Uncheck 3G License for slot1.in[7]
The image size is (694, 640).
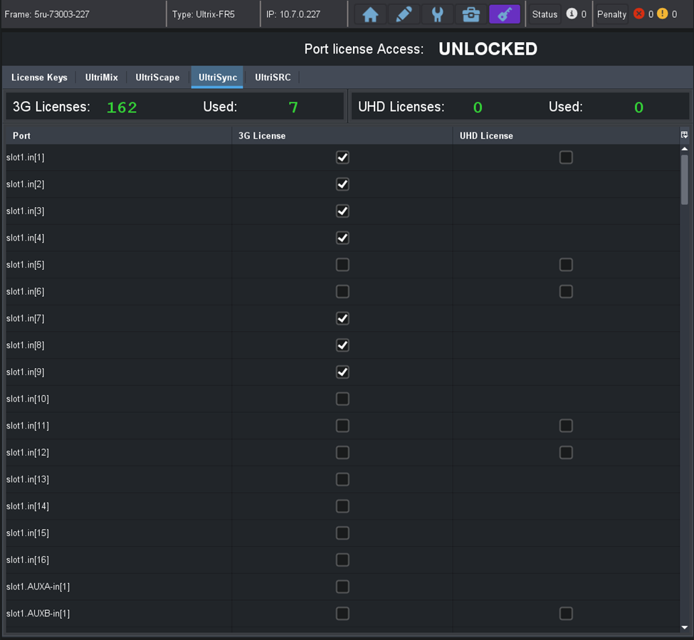point(342,318)
